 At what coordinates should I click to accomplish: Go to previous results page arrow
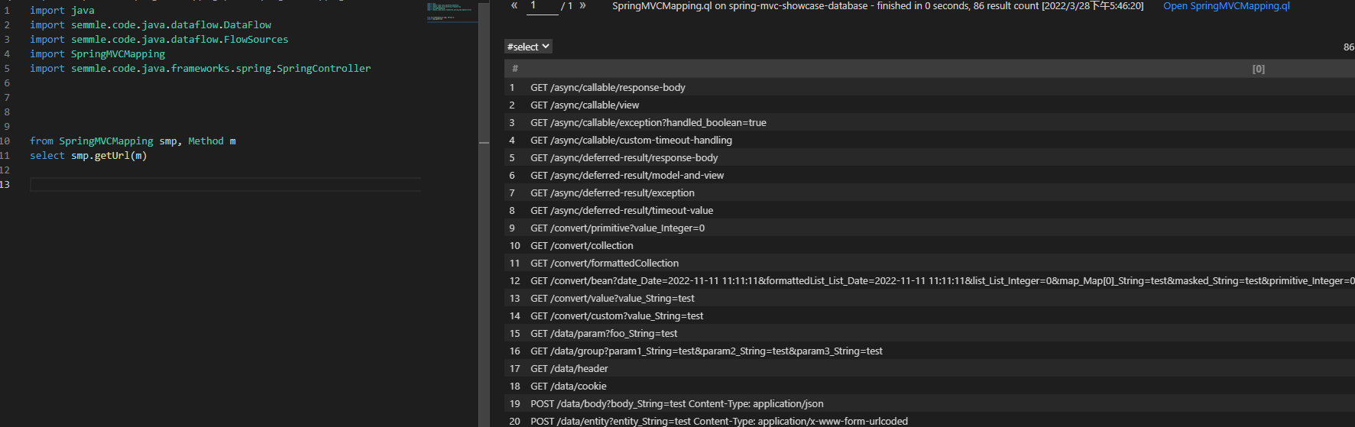tap(514, 5)
